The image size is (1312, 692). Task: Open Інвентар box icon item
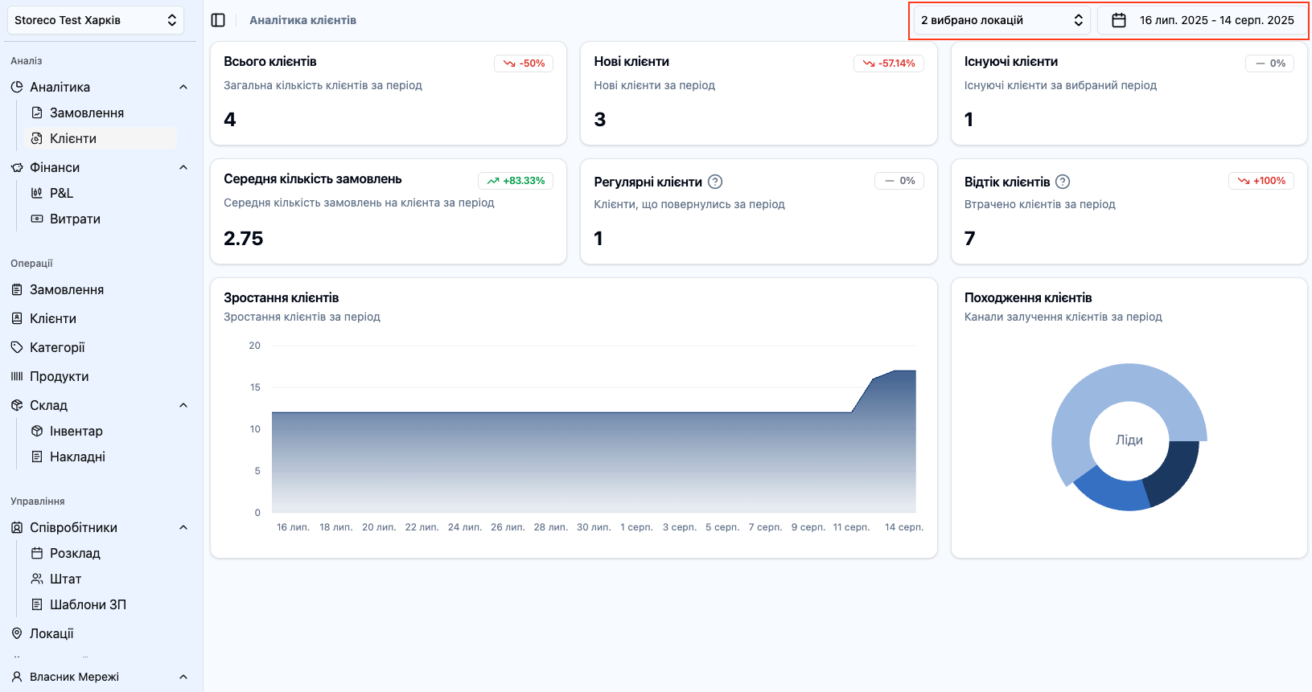76,431
